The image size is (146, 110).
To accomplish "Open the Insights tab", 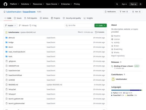I will click(88, 18).
